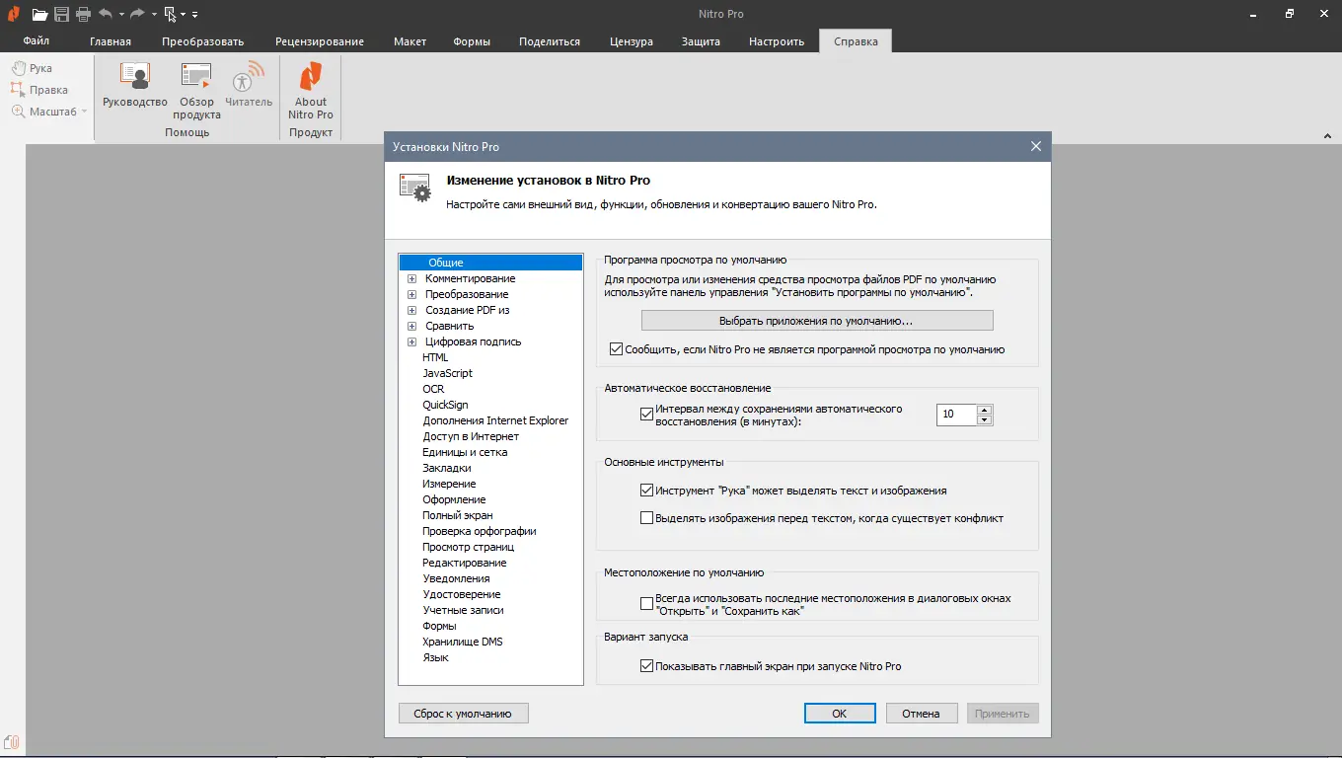Click the recovery interval minutes field
This screenshot has width=1342, height=758.
956,415
